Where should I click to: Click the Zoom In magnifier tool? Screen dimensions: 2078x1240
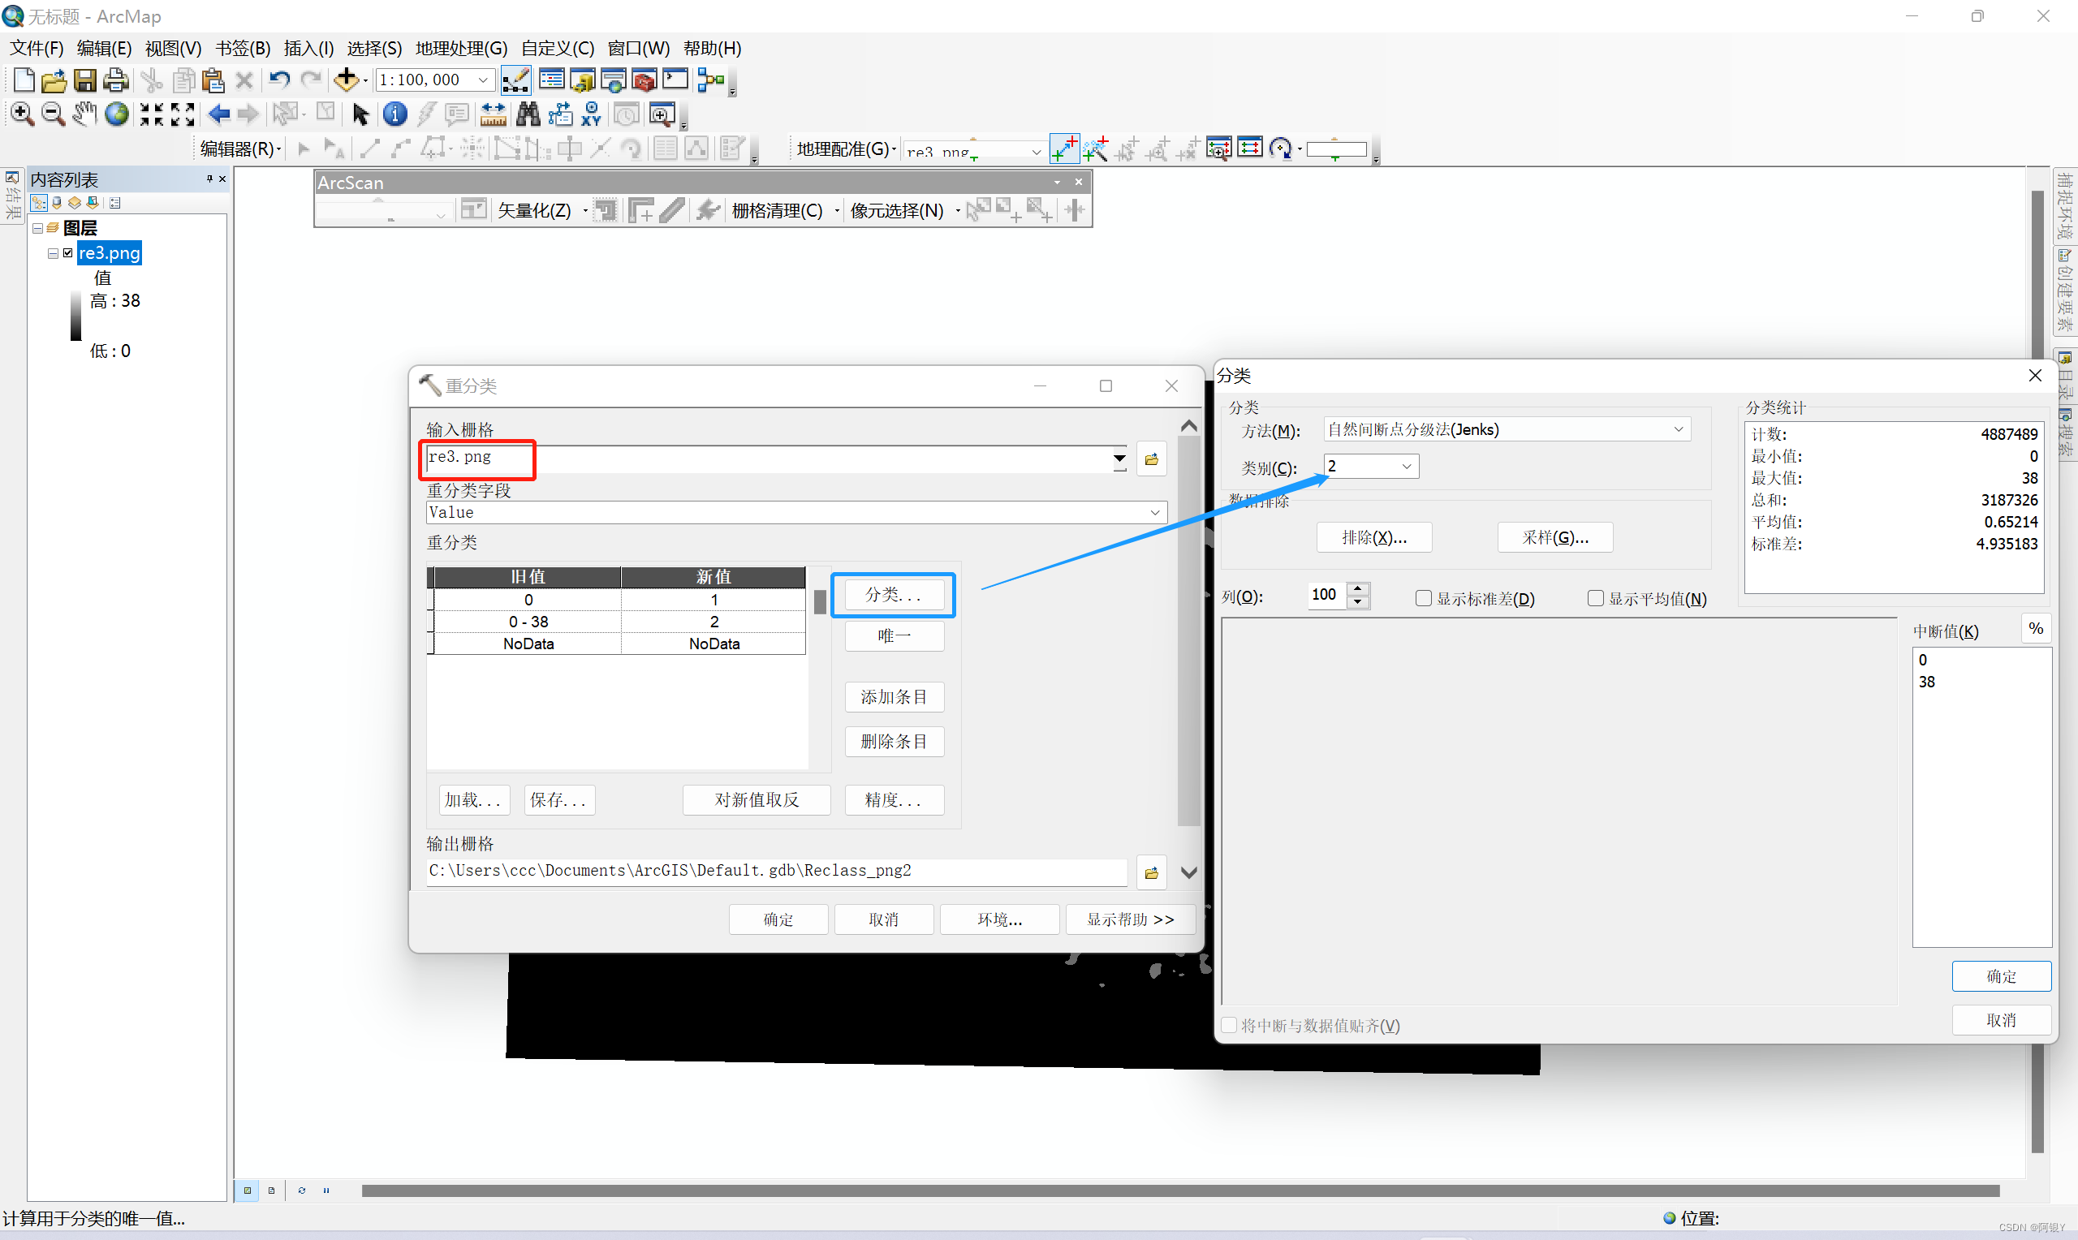[x=22, y=114]
